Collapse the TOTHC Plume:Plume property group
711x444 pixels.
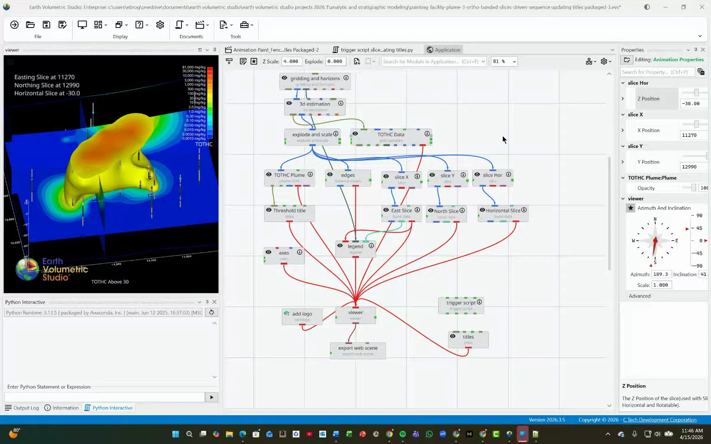pyautogui.click(x=623, y=178)
